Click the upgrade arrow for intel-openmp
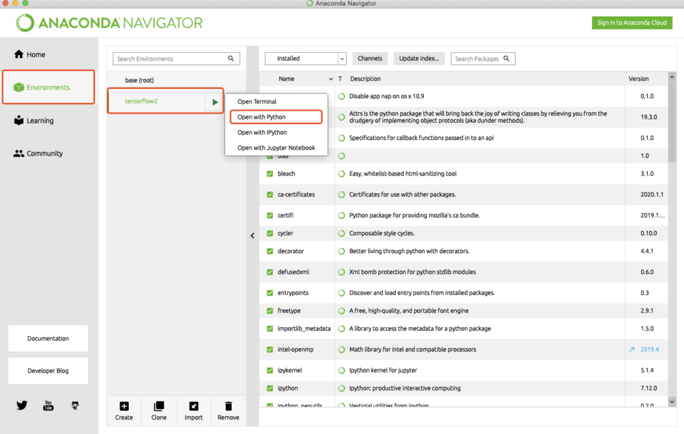Viewport: 684px width, 434px height. (631, 349)
